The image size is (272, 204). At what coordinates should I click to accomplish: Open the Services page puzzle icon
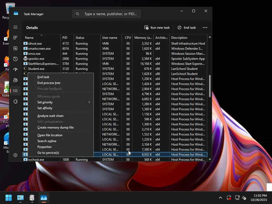click(x=15, y=101)
